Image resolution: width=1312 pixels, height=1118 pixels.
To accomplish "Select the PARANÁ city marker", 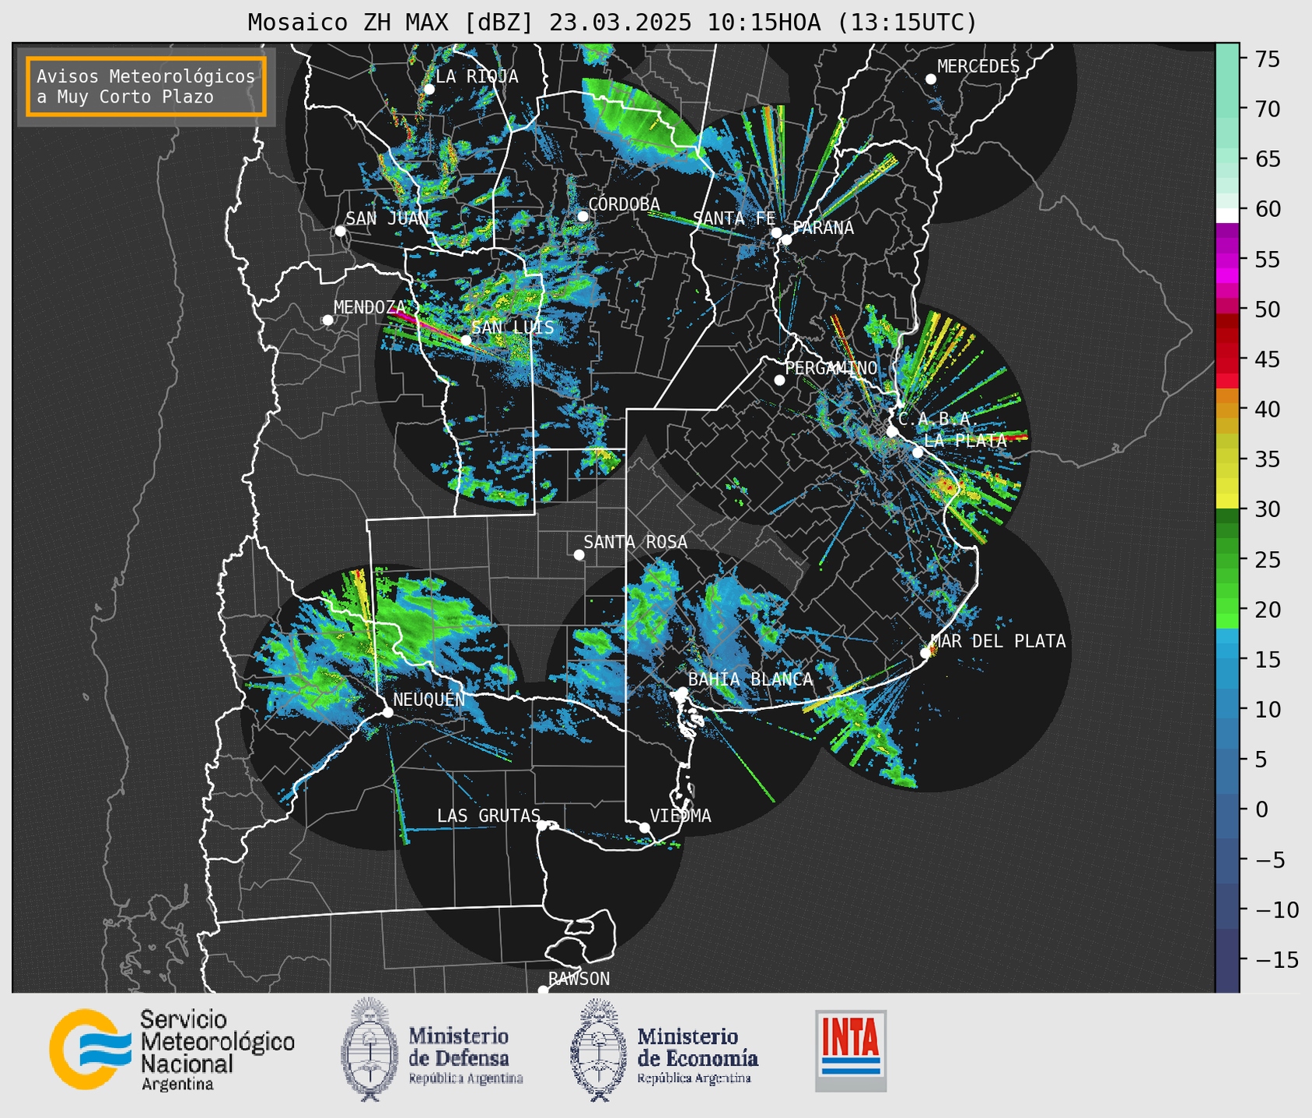I will (x=786, y=239).
